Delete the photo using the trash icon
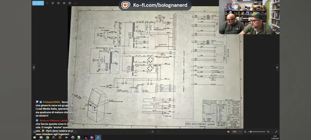This screenshot has width=311, height=140. [x=53, y=3]
